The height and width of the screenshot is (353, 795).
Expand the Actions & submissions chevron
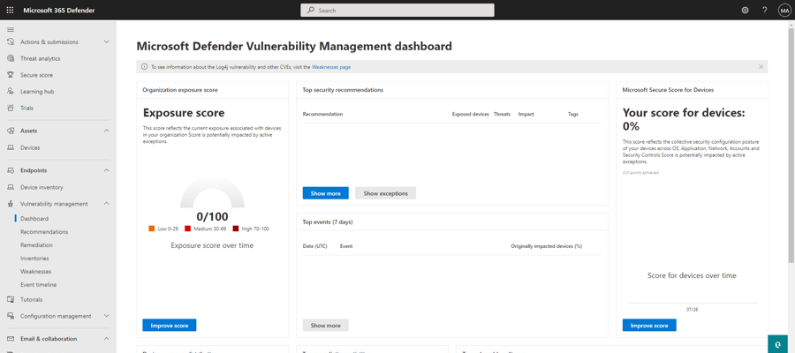pos(107,41)
